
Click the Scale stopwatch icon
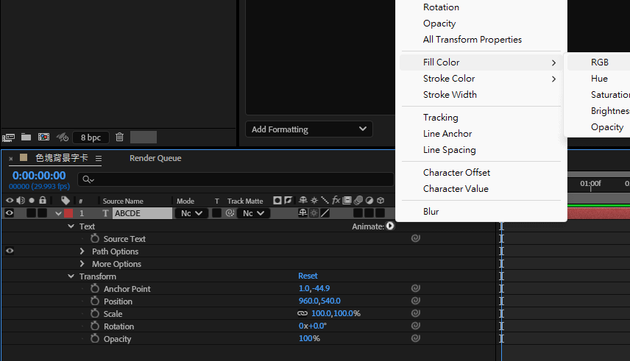click(95, 314)
